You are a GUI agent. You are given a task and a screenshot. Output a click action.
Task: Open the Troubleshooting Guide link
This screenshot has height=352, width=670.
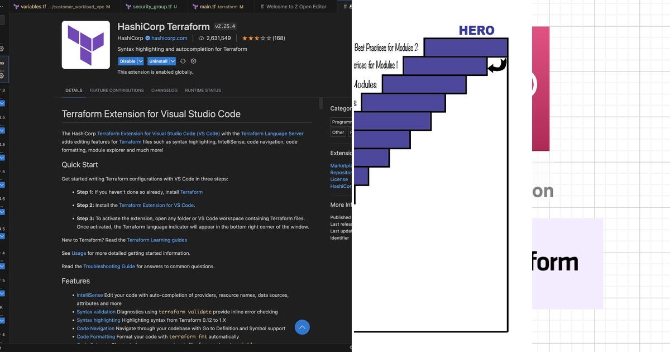[x=109, y=267]
